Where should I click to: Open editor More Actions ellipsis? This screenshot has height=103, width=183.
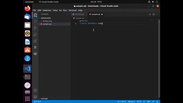(157, 14)
